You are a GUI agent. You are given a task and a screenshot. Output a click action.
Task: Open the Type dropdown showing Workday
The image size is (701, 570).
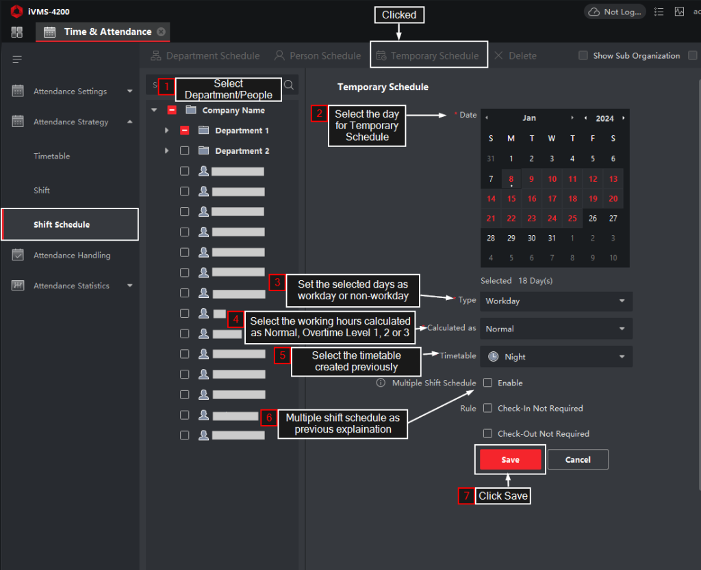click(556, 301)
